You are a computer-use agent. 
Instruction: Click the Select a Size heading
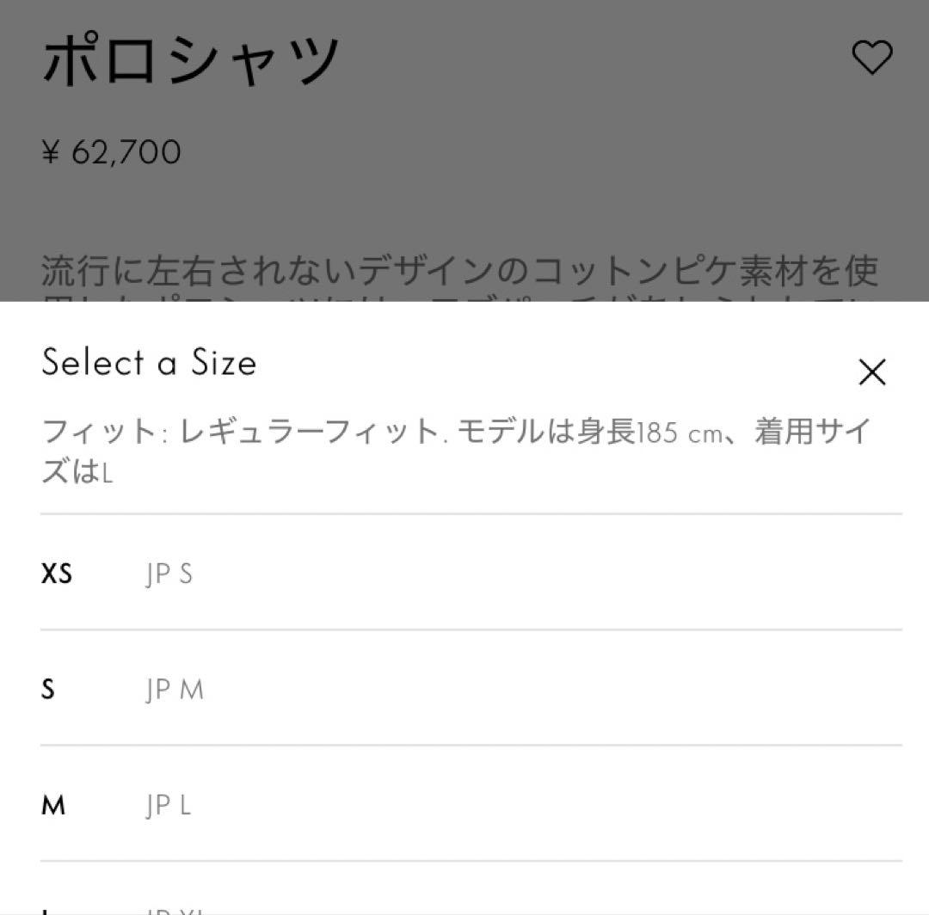click(148, 362)
